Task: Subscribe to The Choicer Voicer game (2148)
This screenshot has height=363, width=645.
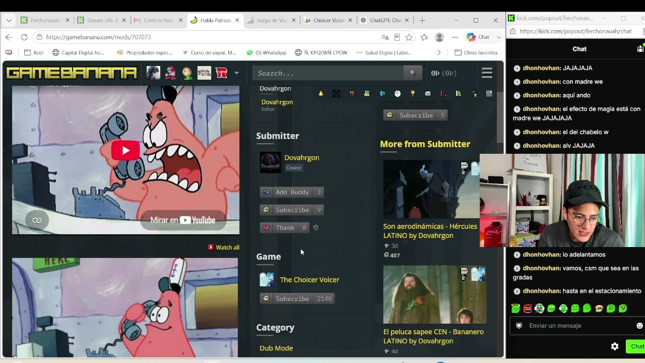Action: [297, 298]
